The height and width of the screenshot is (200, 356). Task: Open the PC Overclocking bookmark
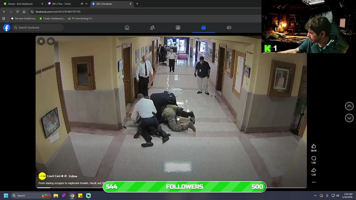click(x=80, y=19)
